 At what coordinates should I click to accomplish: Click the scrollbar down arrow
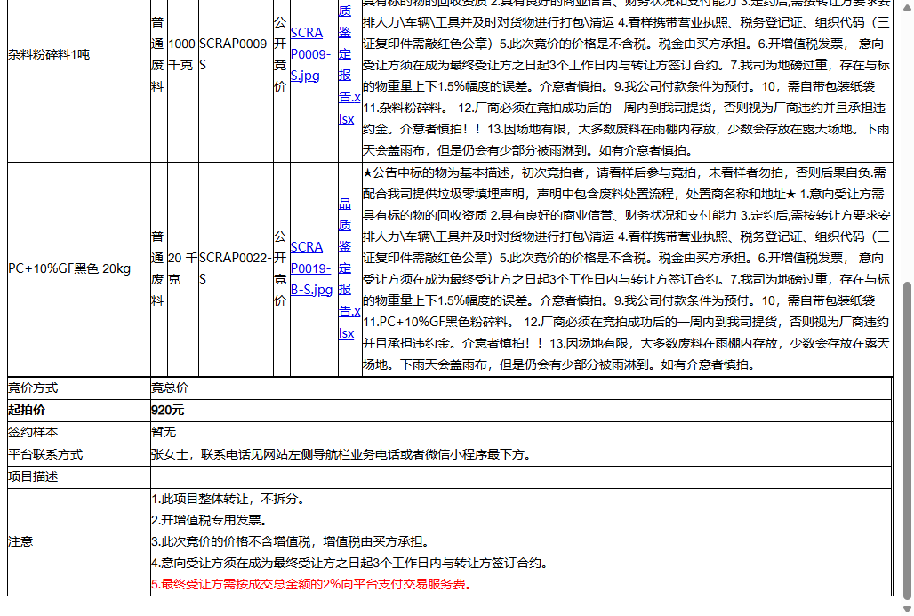907,609
